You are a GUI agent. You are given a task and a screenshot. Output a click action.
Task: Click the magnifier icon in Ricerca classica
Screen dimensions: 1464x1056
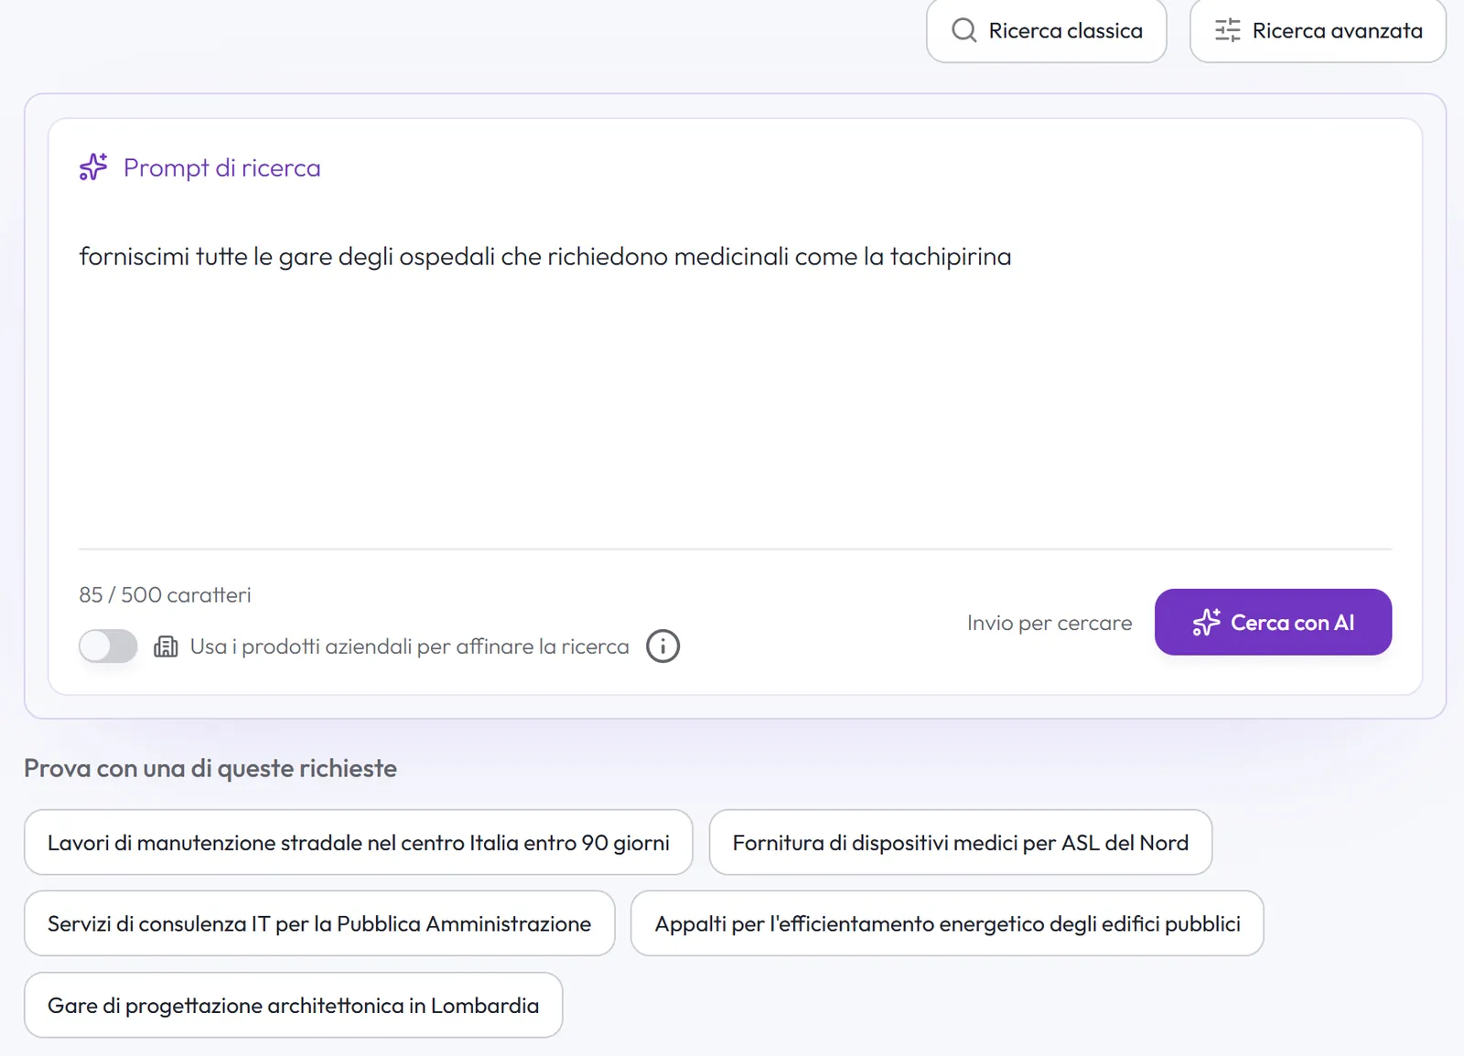click(x=964, y=30)
